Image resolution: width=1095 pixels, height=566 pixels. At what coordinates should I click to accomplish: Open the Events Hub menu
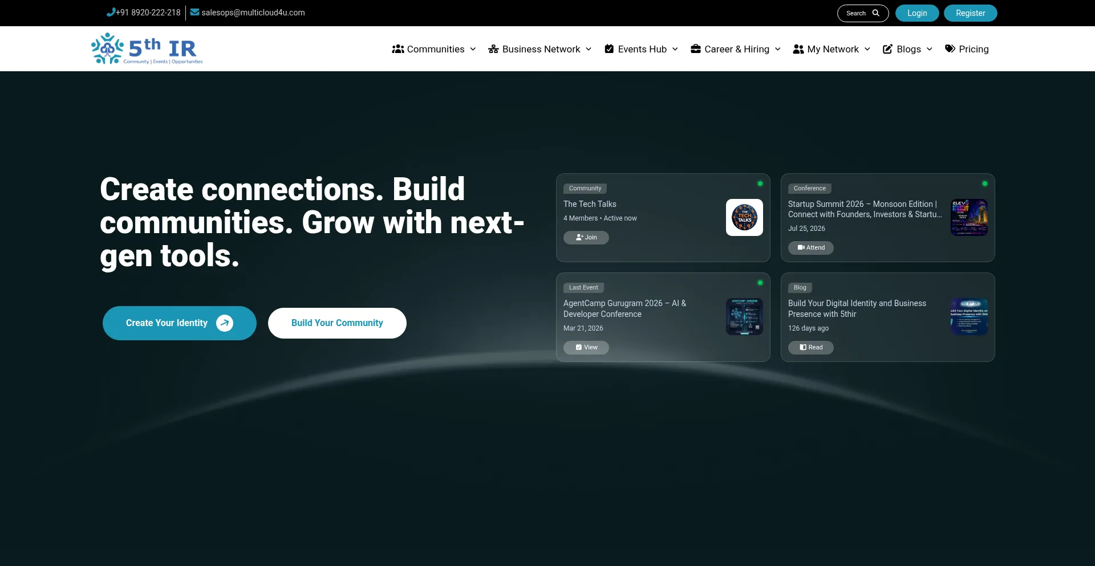click(642, 49)
